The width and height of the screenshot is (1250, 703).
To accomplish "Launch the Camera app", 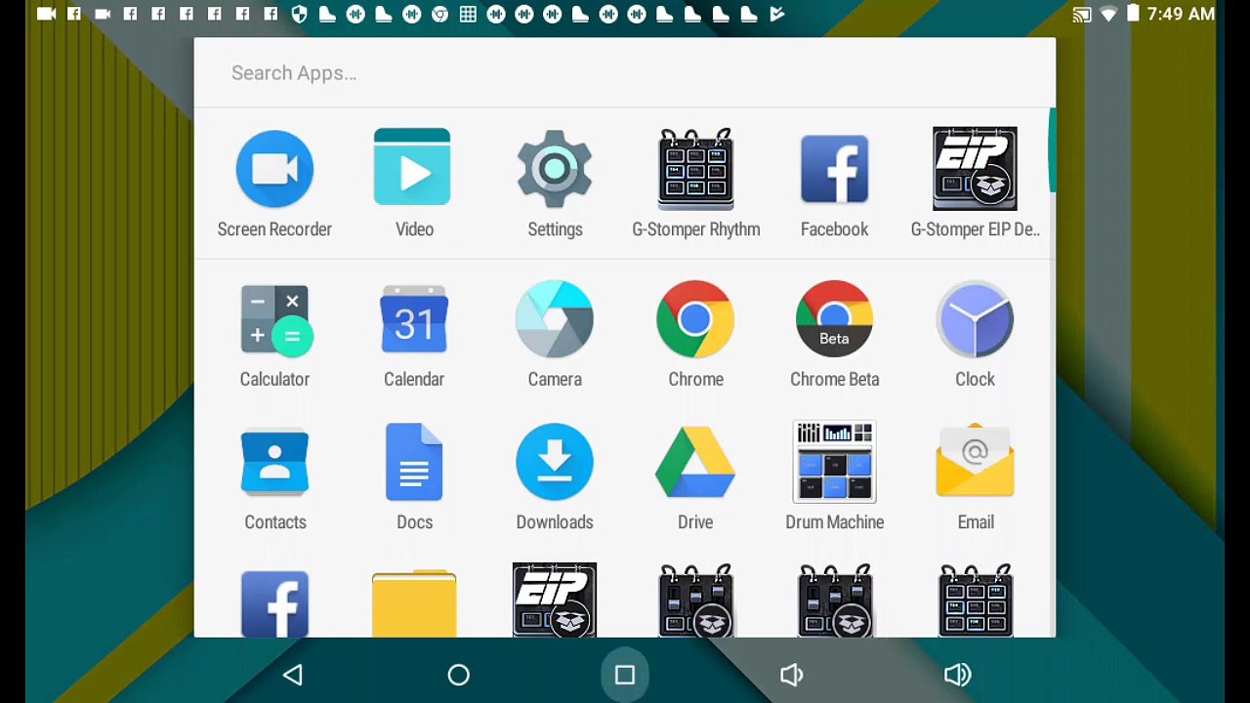I will point(555,319).
